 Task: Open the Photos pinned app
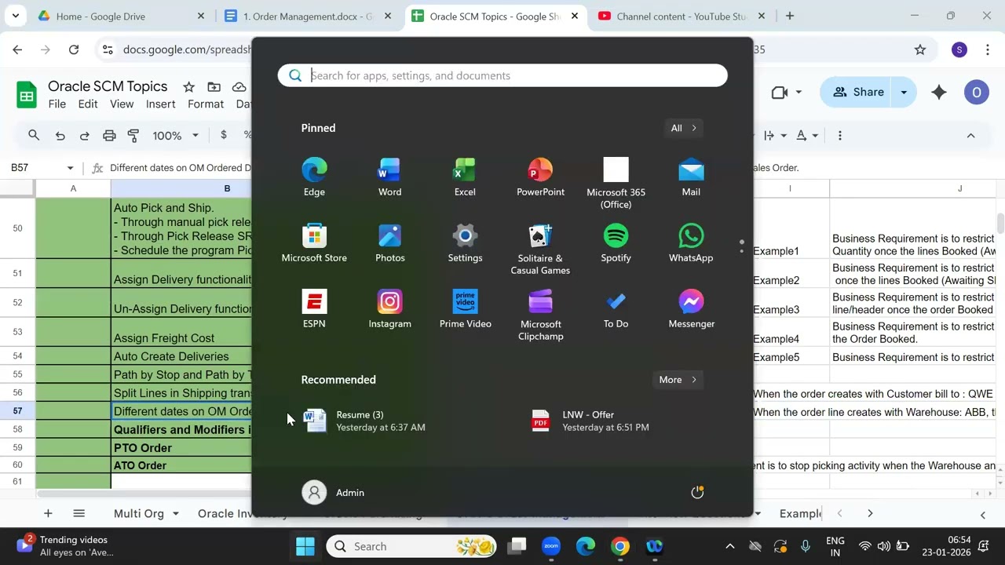[x=389, y=243]
